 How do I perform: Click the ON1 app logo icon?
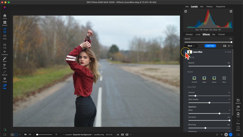coord(5,7)
